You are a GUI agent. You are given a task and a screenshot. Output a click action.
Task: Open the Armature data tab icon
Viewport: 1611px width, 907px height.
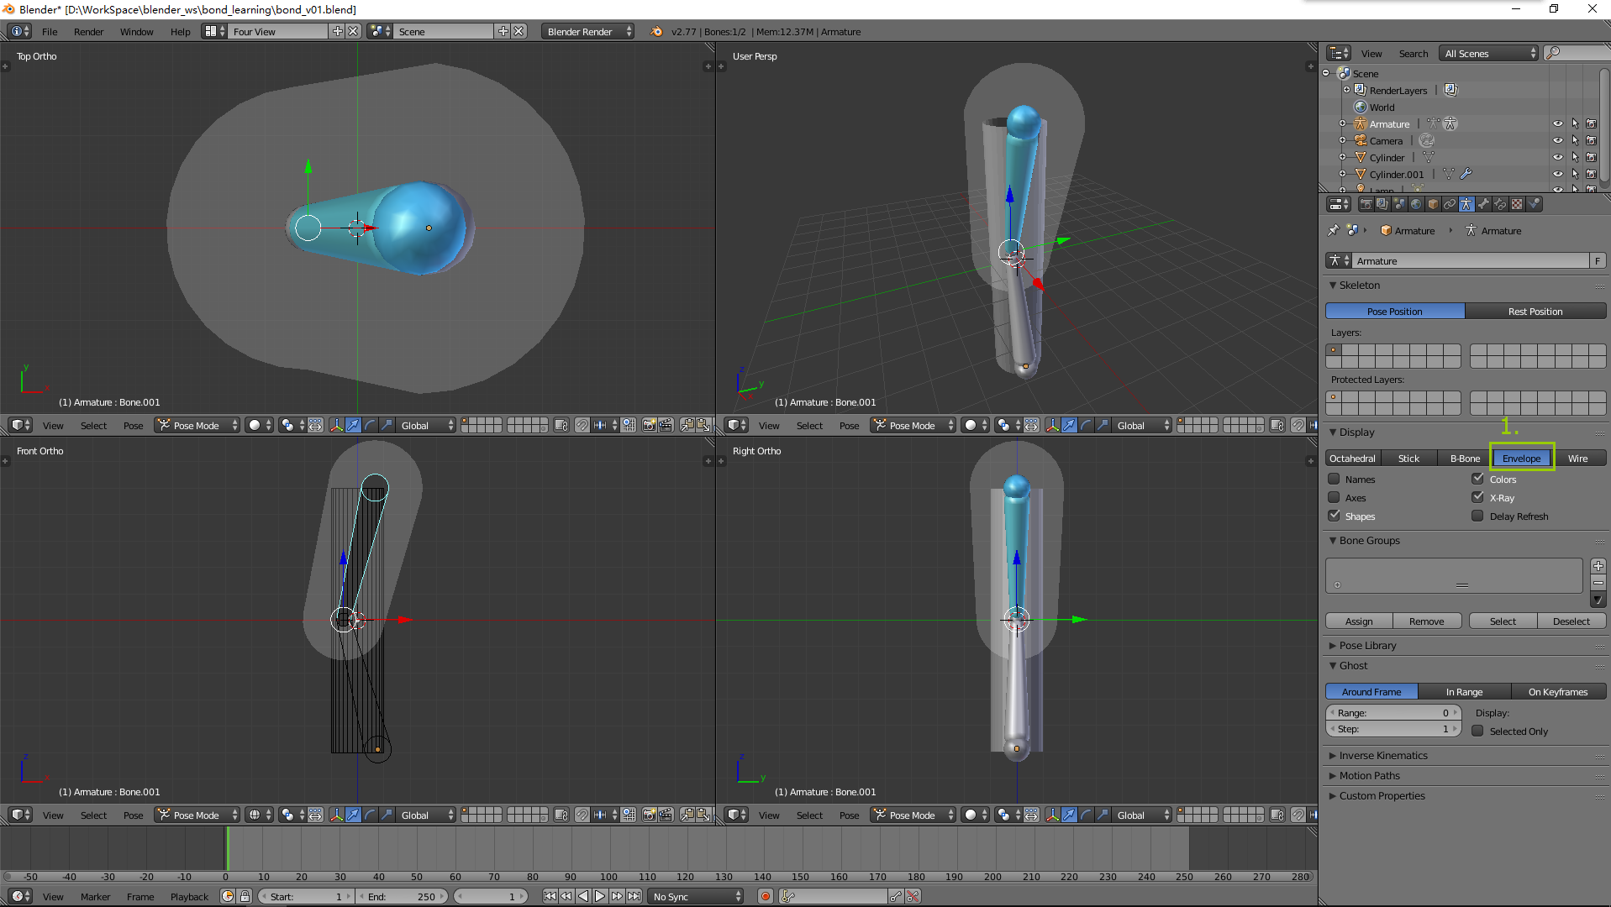tap(1466, 204)
